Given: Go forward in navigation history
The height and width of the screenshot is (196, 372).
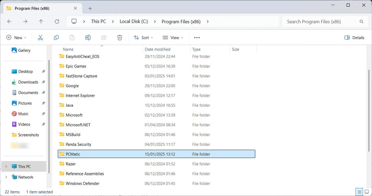Looking at the screenshot, I should 25,22.
